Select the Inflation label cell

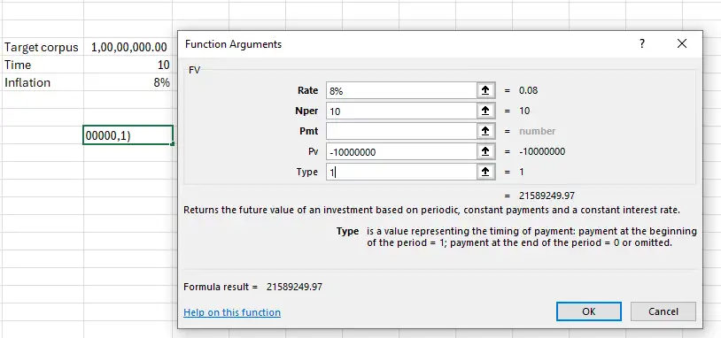[x=43, y=82]
